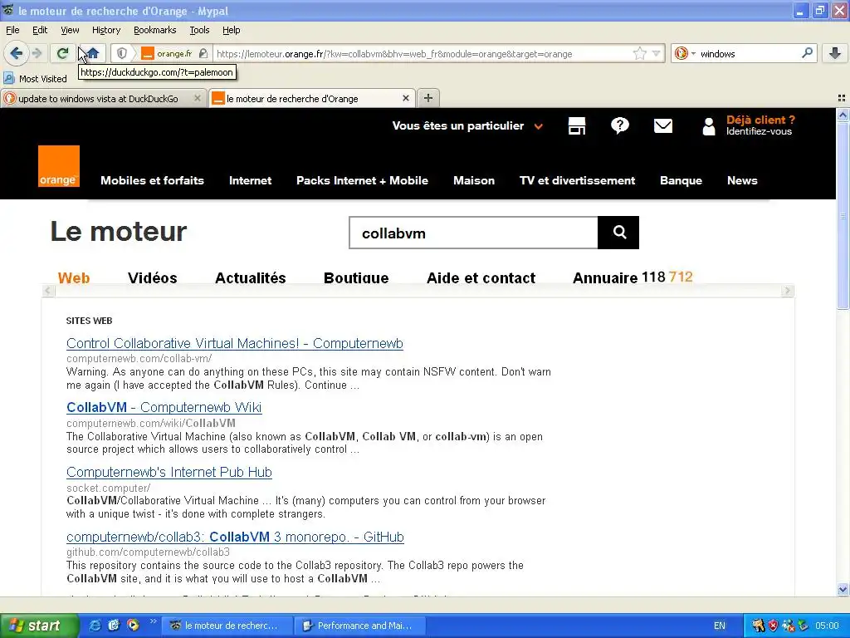Viewport: 850px width, 638px height.
Task: Click the question mark help icon
Action: click(619, 126)
